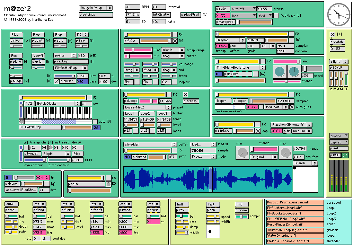The image size is (353, 246).
Task: Enable the fwd/back checkbox
Action: coord(276,16)
